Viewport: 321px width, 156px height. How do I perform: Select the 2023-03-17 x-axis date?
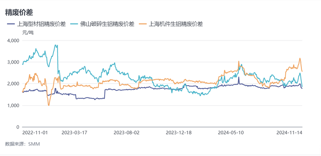point(74,133)
